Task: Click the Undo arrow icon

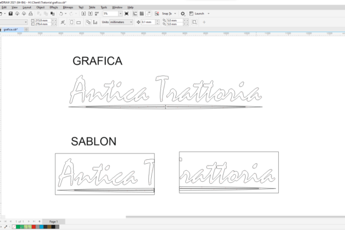Action: pos(61,13)
